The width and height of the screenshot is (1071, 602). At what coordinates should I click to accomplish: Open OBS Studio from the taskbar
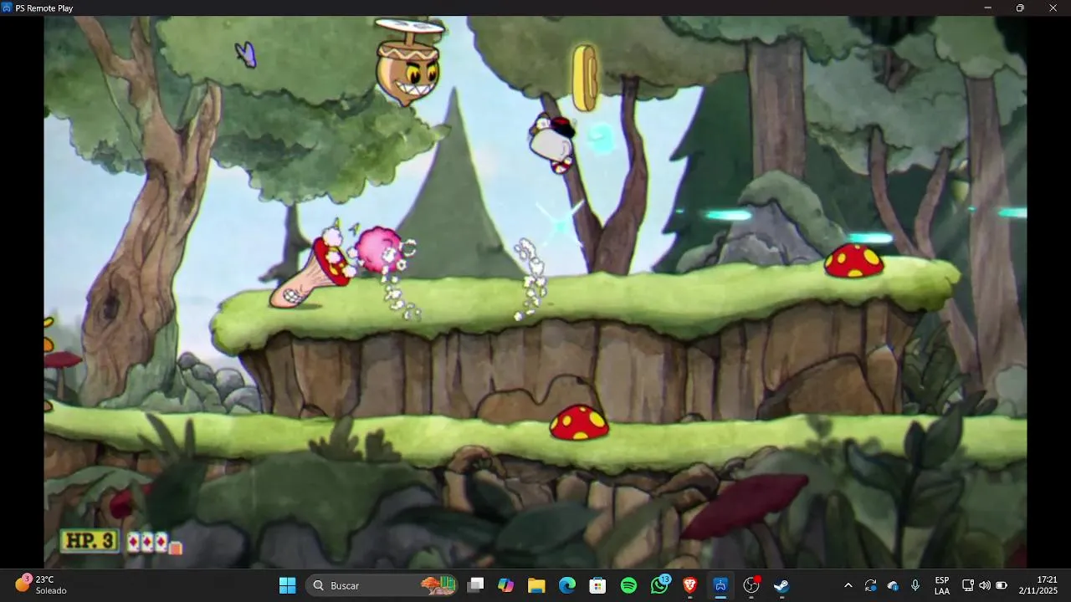751,585
